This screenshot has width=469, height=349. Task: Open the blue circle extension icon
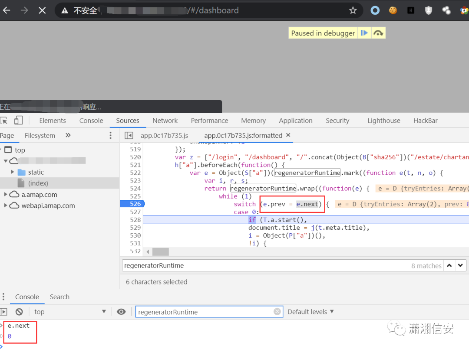pos(375,10)
